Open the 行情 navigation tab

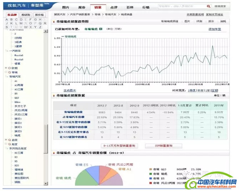pyautogui.click(x=146, y=7)
